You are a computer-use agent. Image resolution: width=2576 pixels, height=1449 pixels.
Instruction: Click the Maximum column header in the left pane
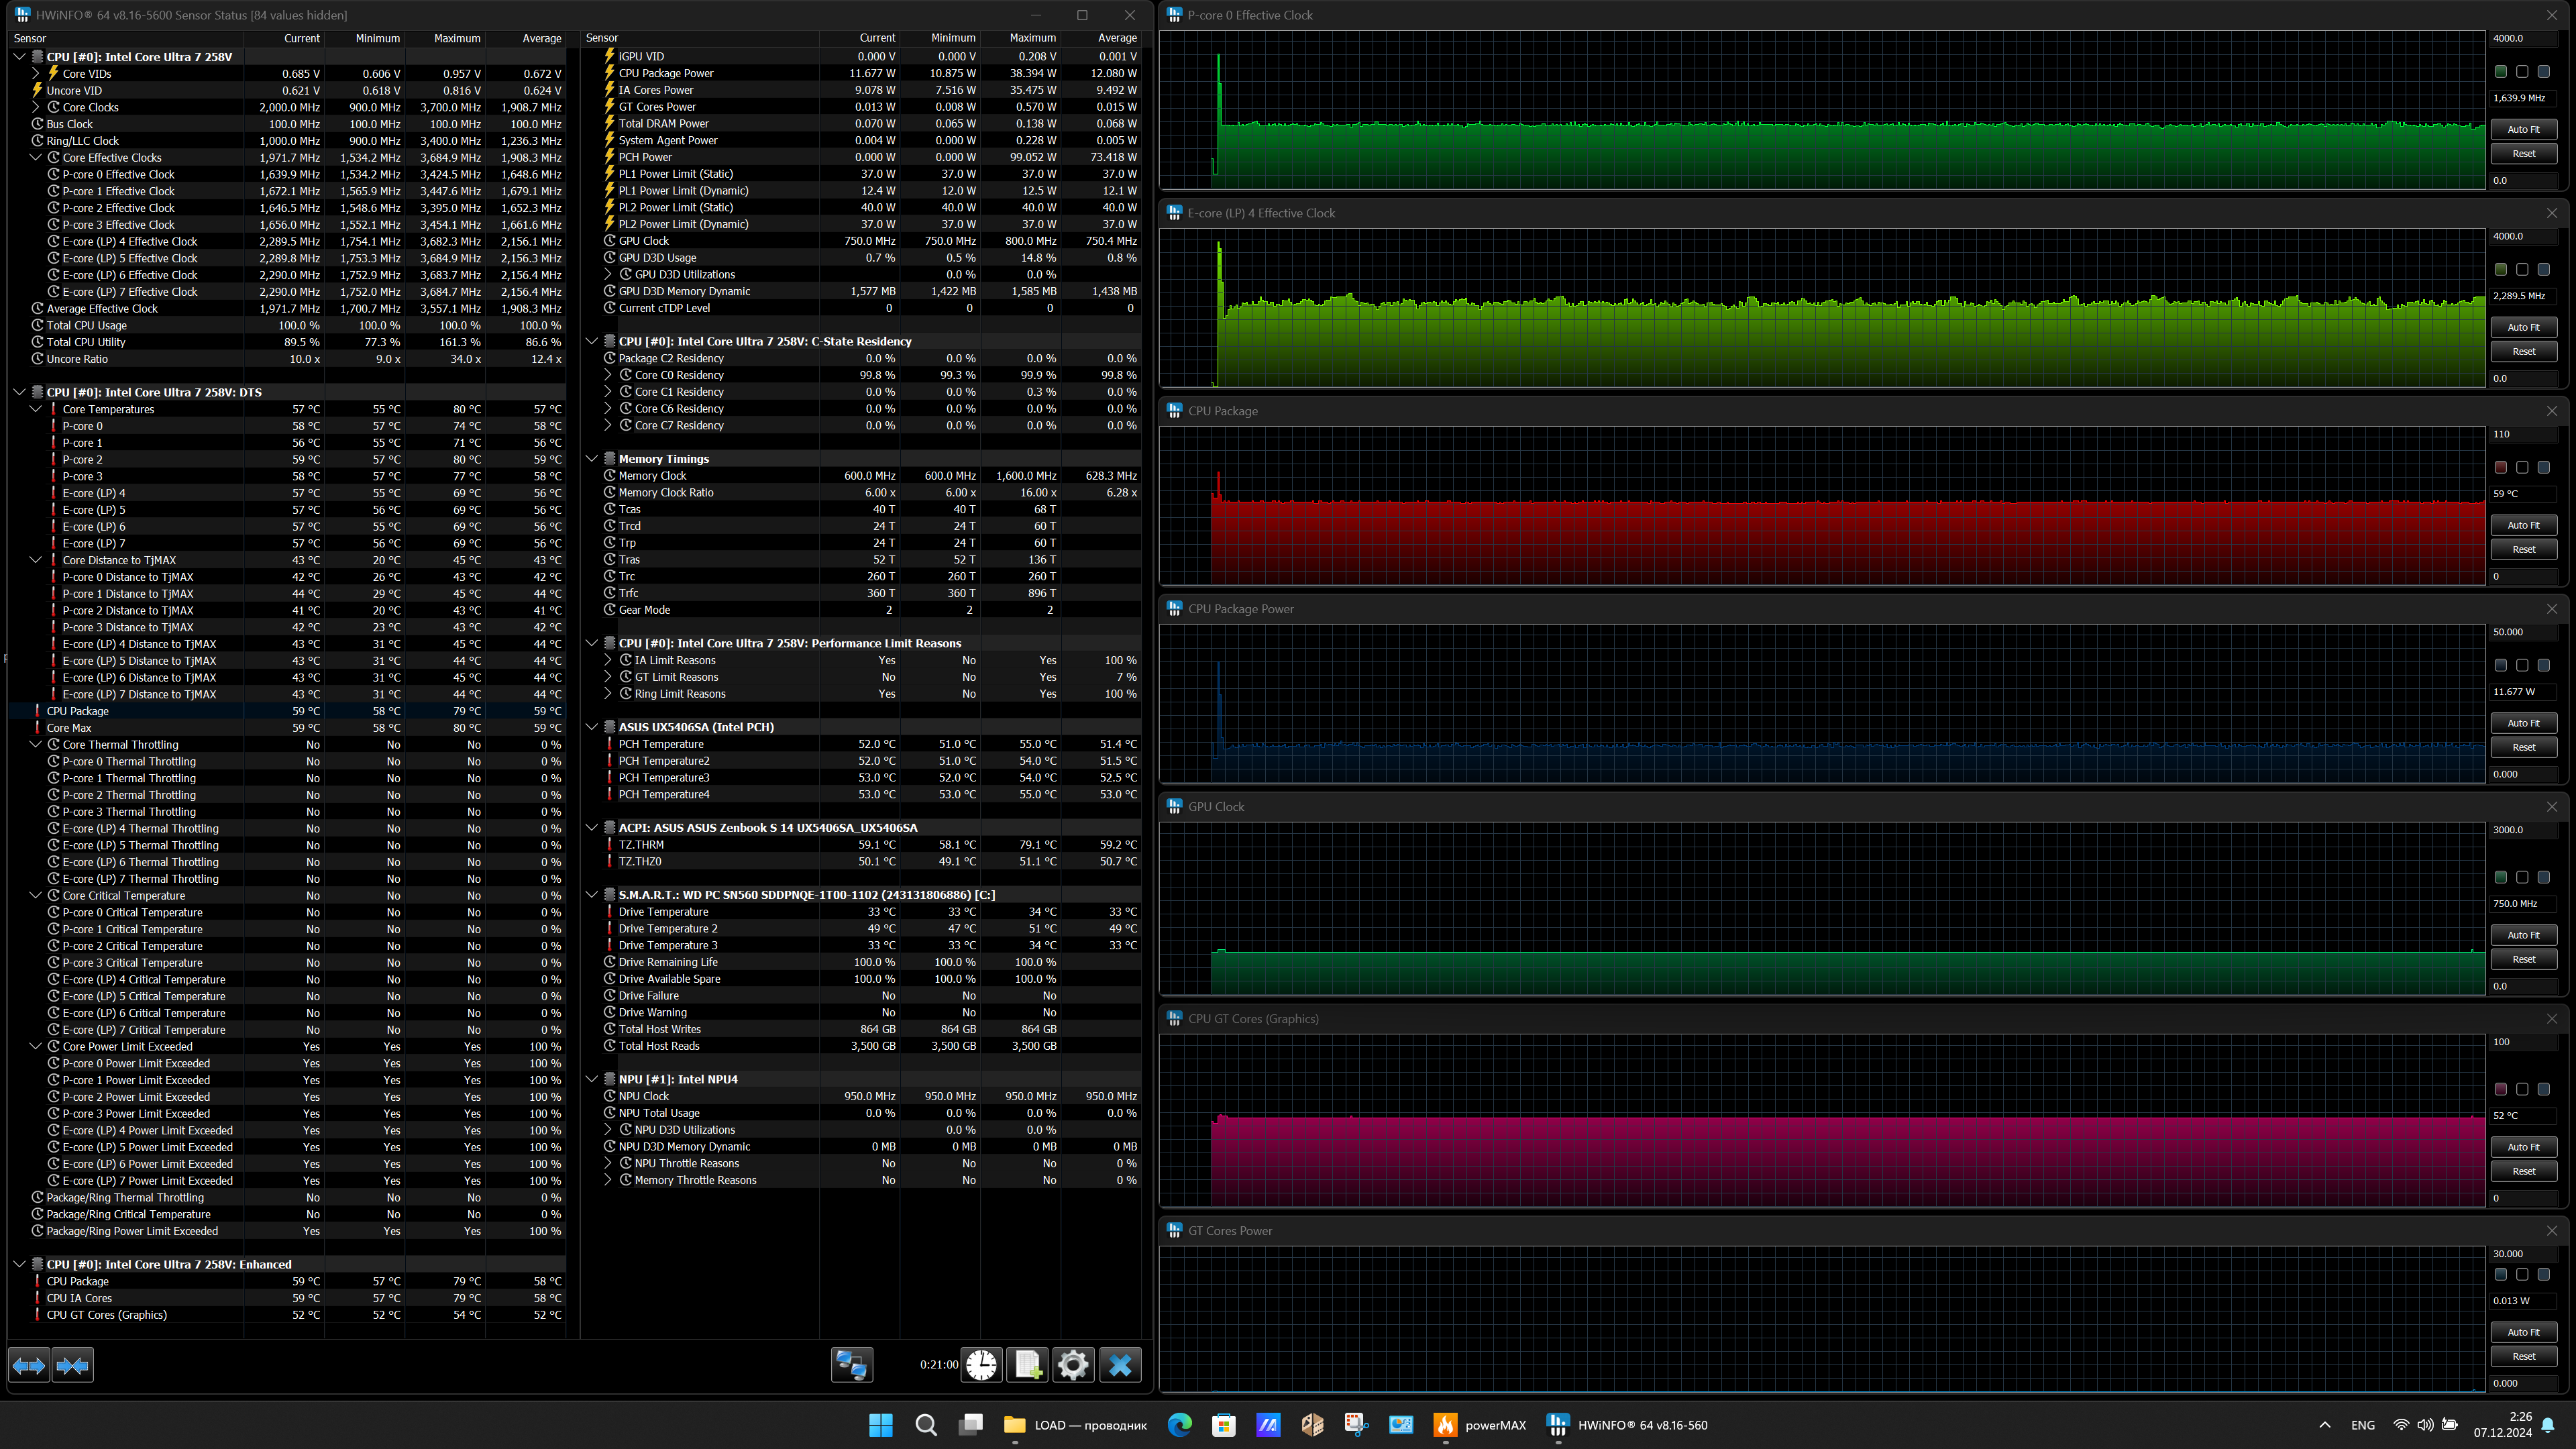[457, 38]
